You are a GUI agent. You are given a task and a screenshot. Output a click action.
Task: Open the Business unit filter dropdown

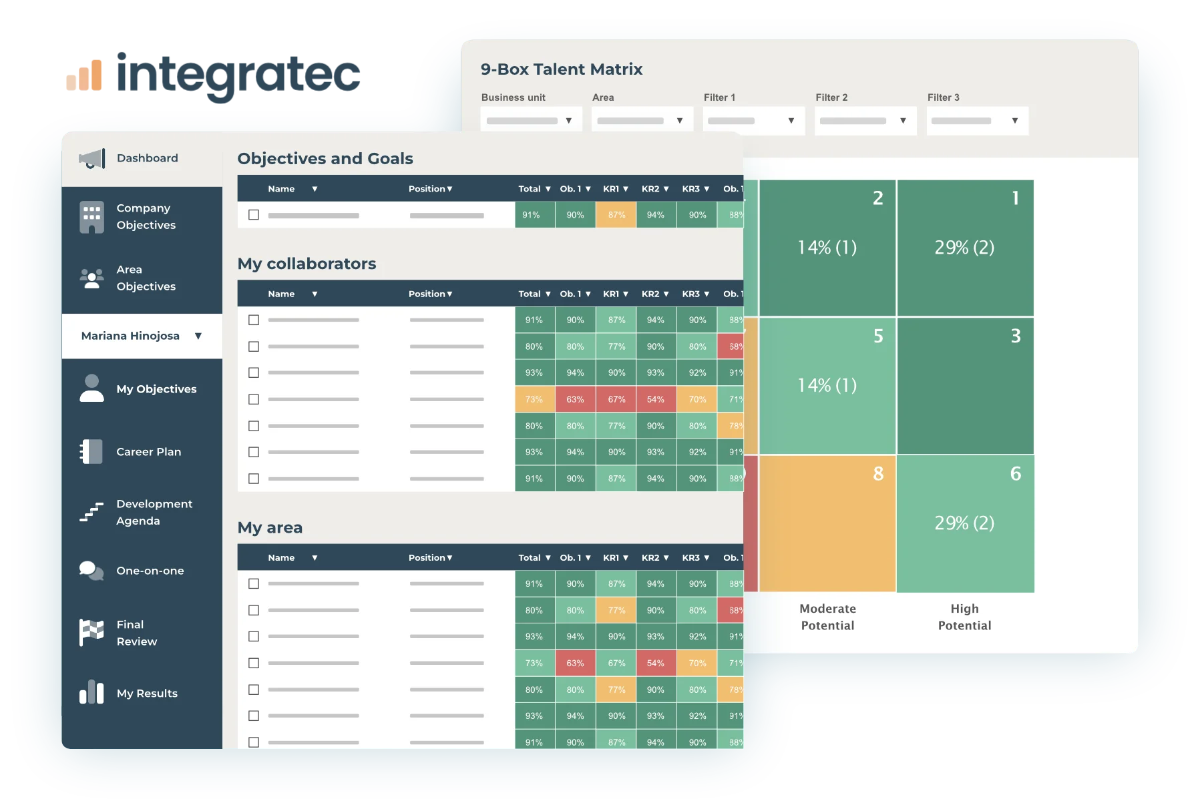pyautogui.click(x=532, y=121)
